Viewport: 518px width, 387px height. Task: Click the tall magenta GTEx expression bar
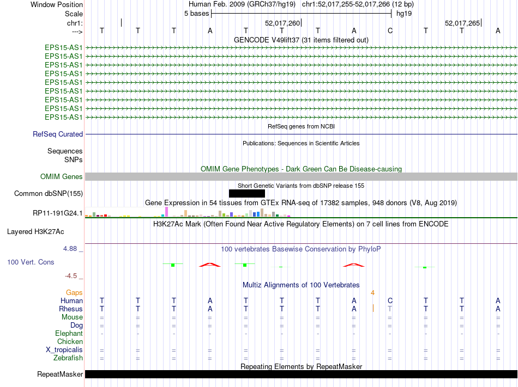[x=166, y=212]
